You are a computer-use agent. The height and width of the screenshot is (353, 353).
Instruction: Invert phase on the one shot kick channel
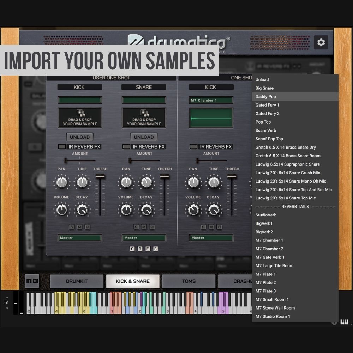(x=219, y=227)
